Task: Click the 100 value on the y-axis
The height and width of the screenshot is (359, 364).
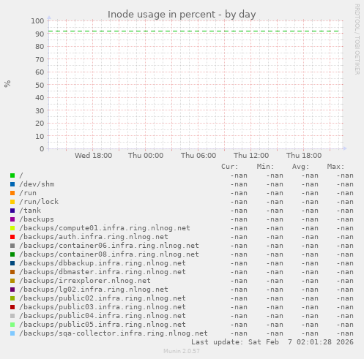Action: [37, 21]
